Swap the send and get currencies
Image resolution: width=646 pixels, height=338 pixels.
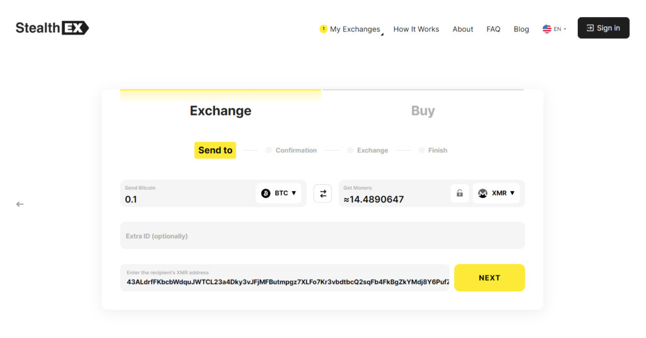click(x=322, y=194)
